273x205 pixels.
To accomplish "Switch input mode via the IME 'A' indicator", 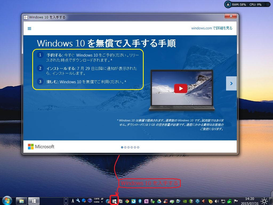I will [72, 201].
